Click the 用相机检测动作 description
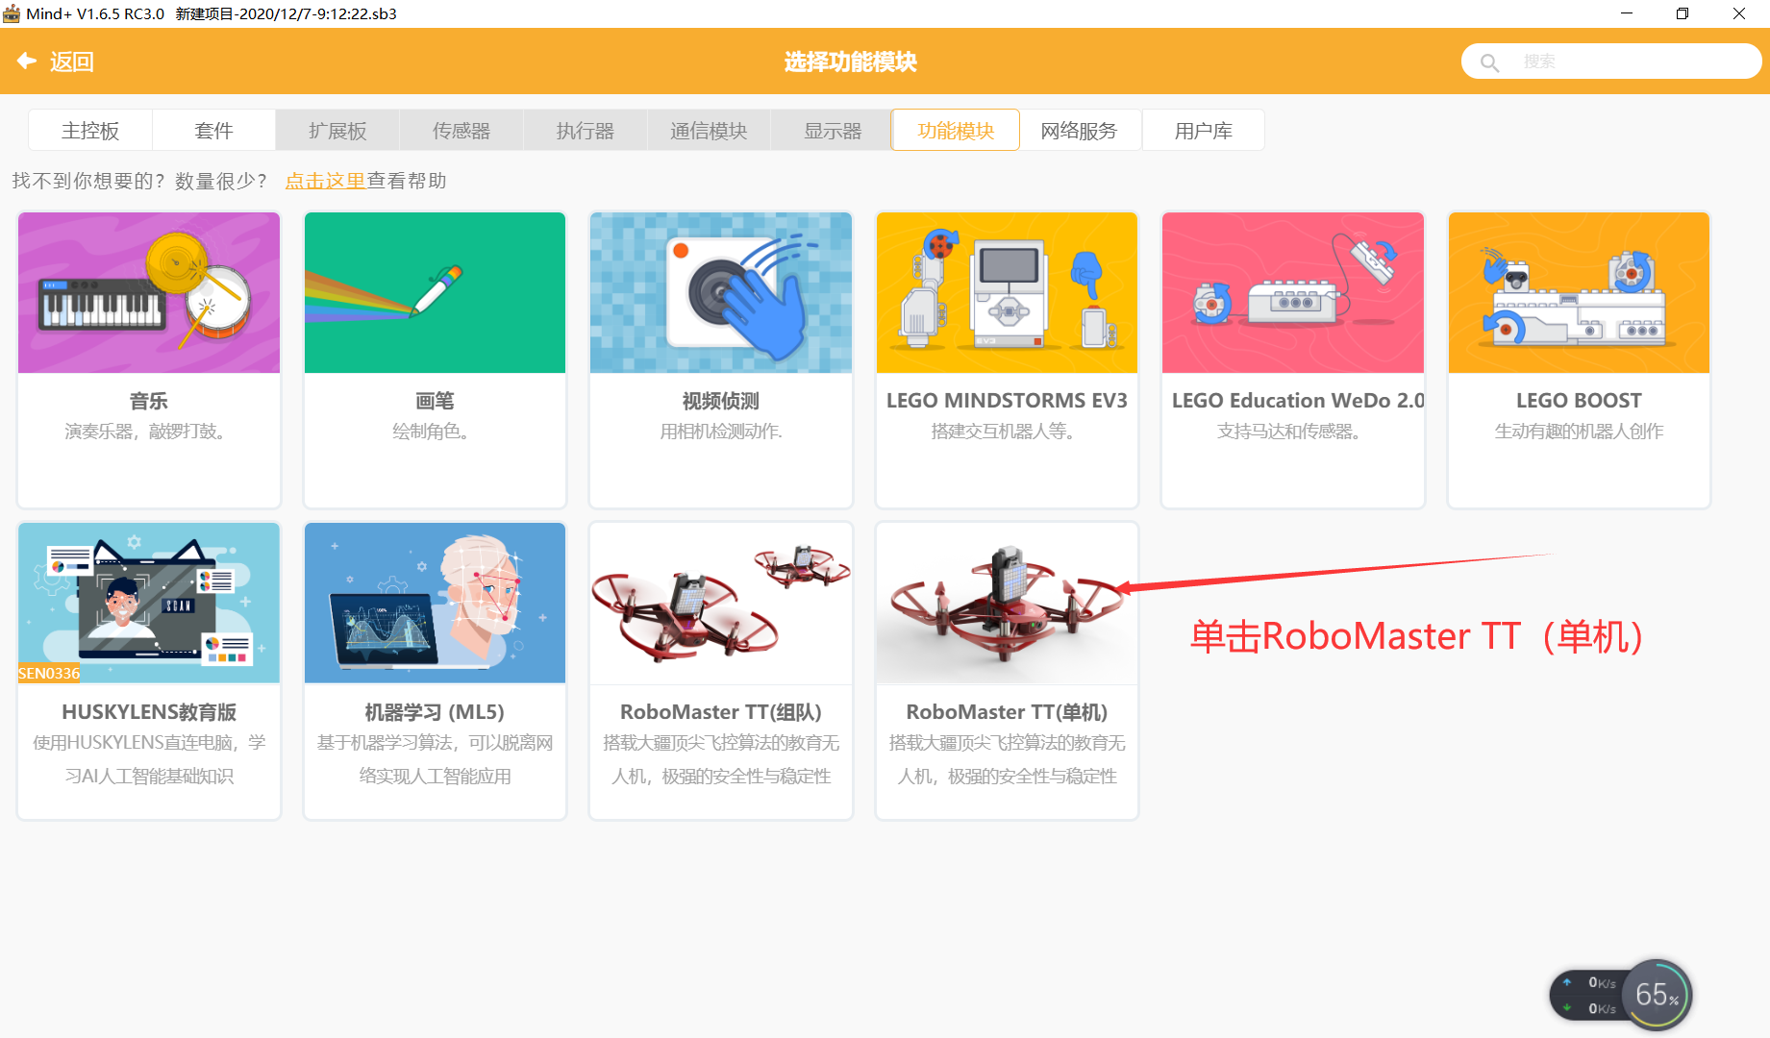 [721, 432]
